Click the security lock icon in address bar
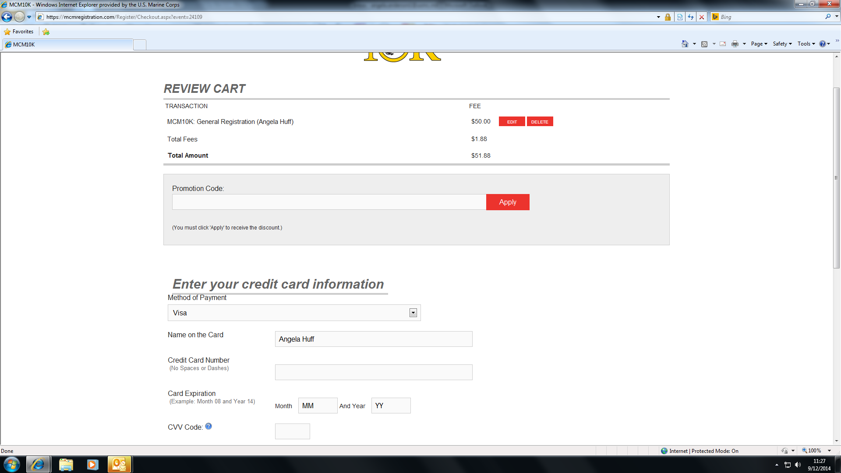Screen dimensions: 841x473 (668, 17)
